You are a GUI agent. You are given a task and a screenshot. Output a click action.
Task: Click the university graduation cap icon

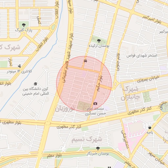coord(35,84)
